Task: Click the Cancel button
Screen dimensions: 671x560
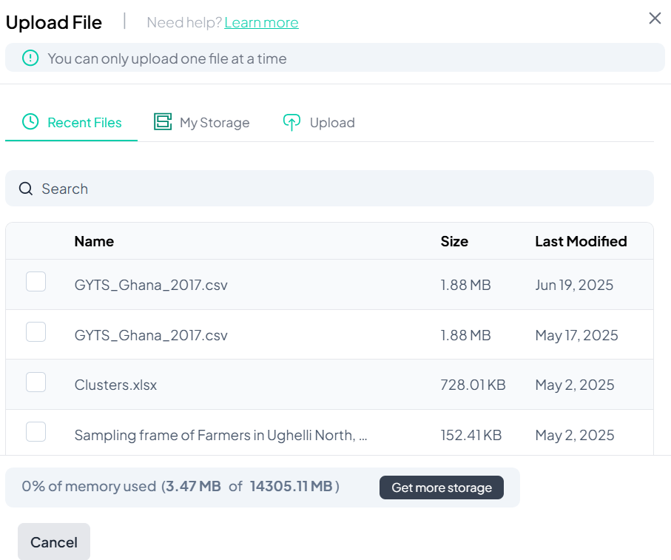Action: [54, 542]
